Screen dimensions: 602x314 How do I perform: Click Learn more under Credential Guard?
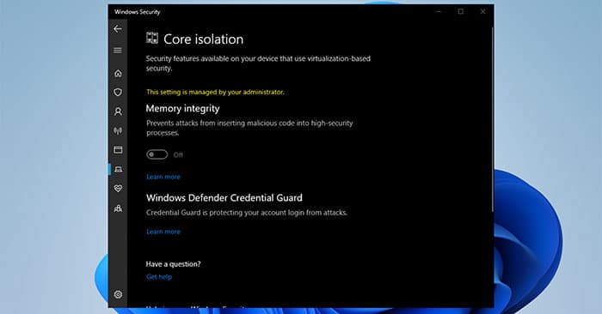pos(163,232)
